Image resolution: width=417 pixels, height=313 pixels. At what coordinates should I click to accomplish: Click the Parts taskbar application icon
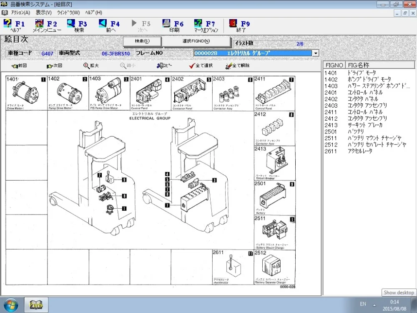tap(36, 305)
